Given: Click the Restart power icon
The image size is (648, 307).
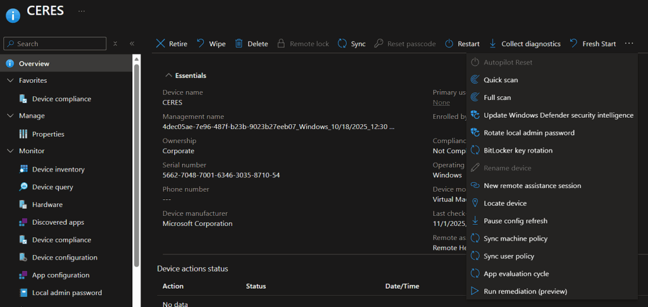Looking at the screenshot, I should [x=449, y=44].
